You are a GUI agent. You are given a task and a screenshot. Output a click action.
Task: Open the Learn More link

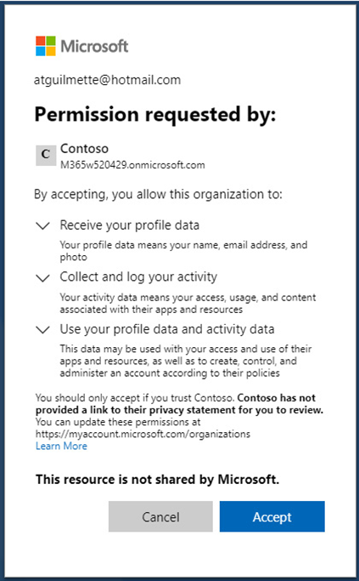click(x=61, y=446)
